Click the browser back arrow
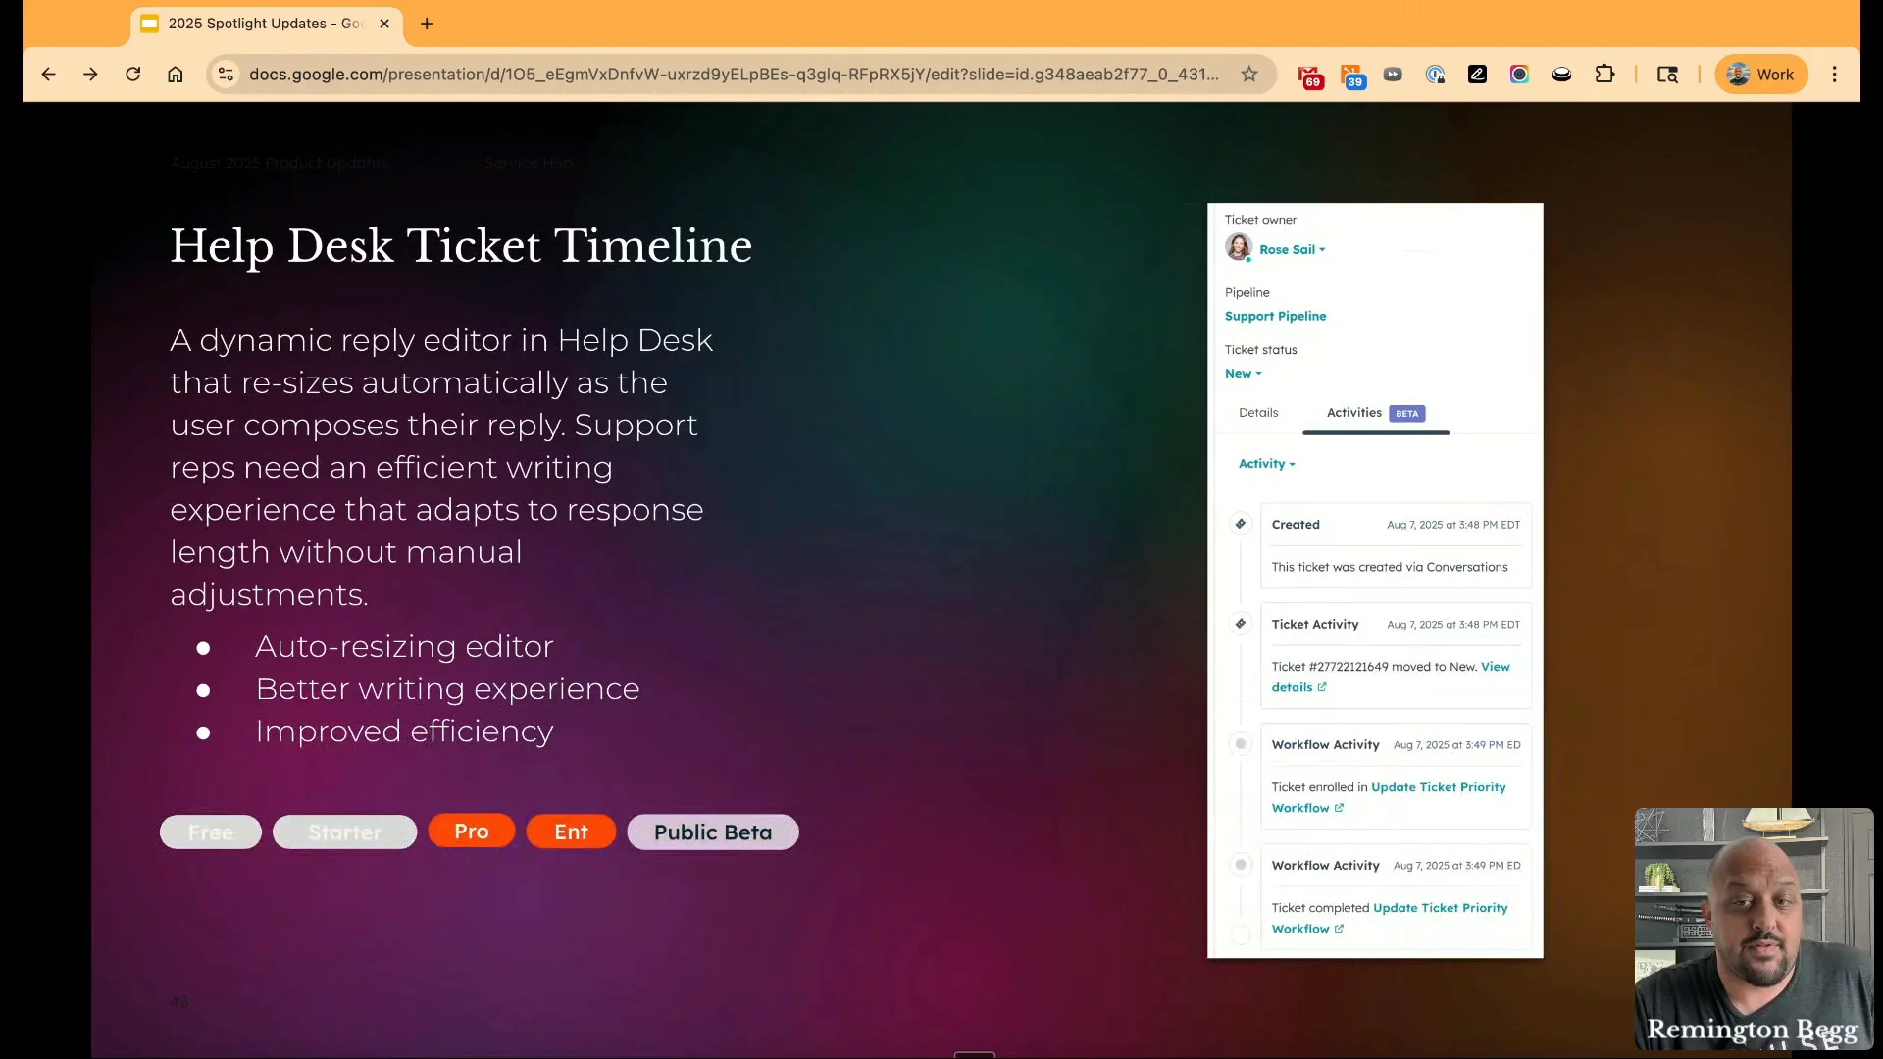This screenshot has width=1883, height=1059. (48, 75)
